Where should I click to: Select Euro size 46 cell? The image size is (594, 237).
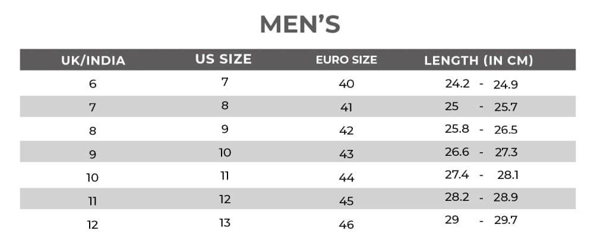pos(346,225)
